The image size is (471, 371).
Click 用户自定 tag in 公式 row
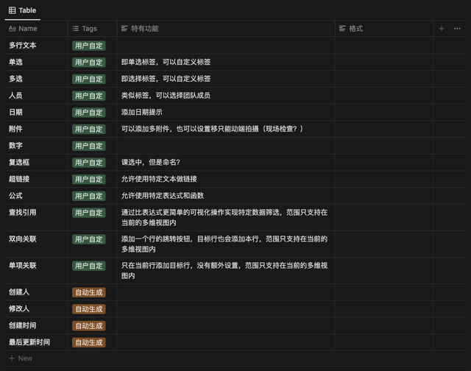coord(88,196)
